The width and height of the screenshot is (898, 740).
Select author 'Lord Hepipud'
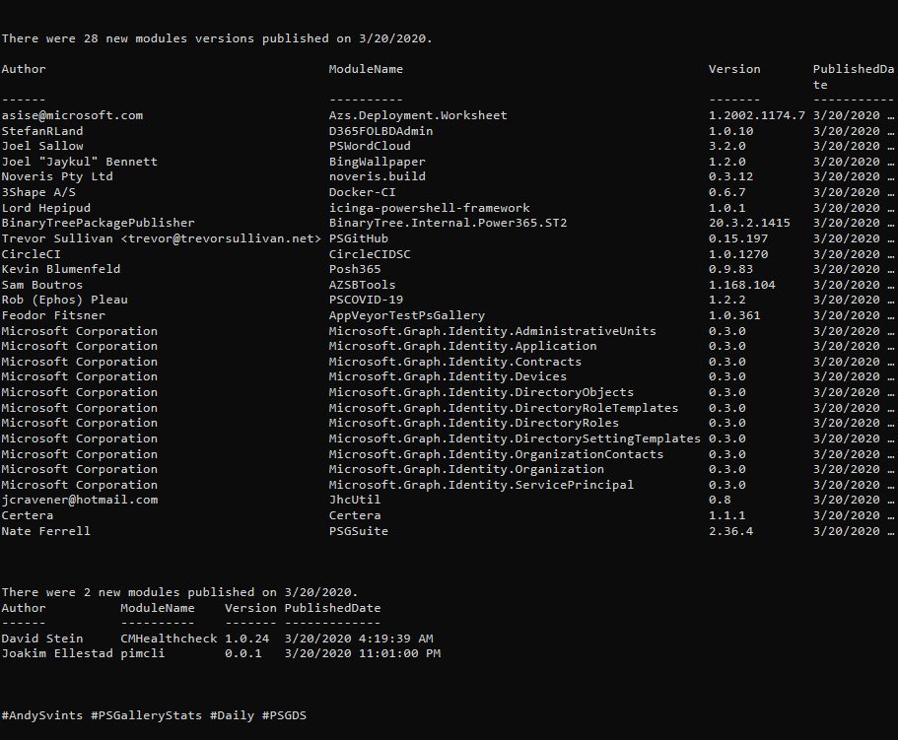[45, 208]
